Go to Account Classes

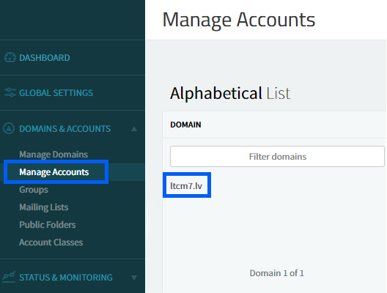point(51,242)
